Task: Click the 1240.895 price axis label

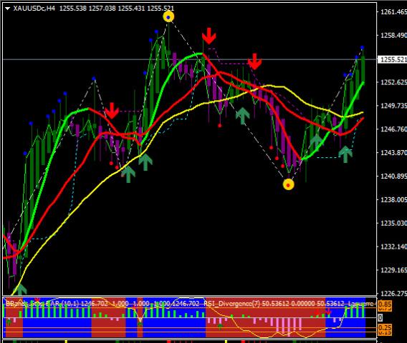Action: [393, 177]
